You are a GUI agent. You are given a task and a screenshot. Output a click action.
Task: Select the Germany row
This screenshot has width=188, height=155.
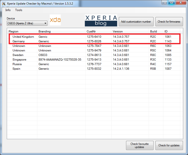click(94, 41)
